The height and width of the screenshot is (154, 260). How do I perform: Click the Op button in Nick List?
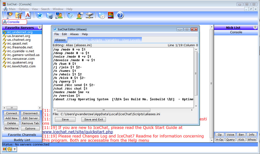click(220, 135)
